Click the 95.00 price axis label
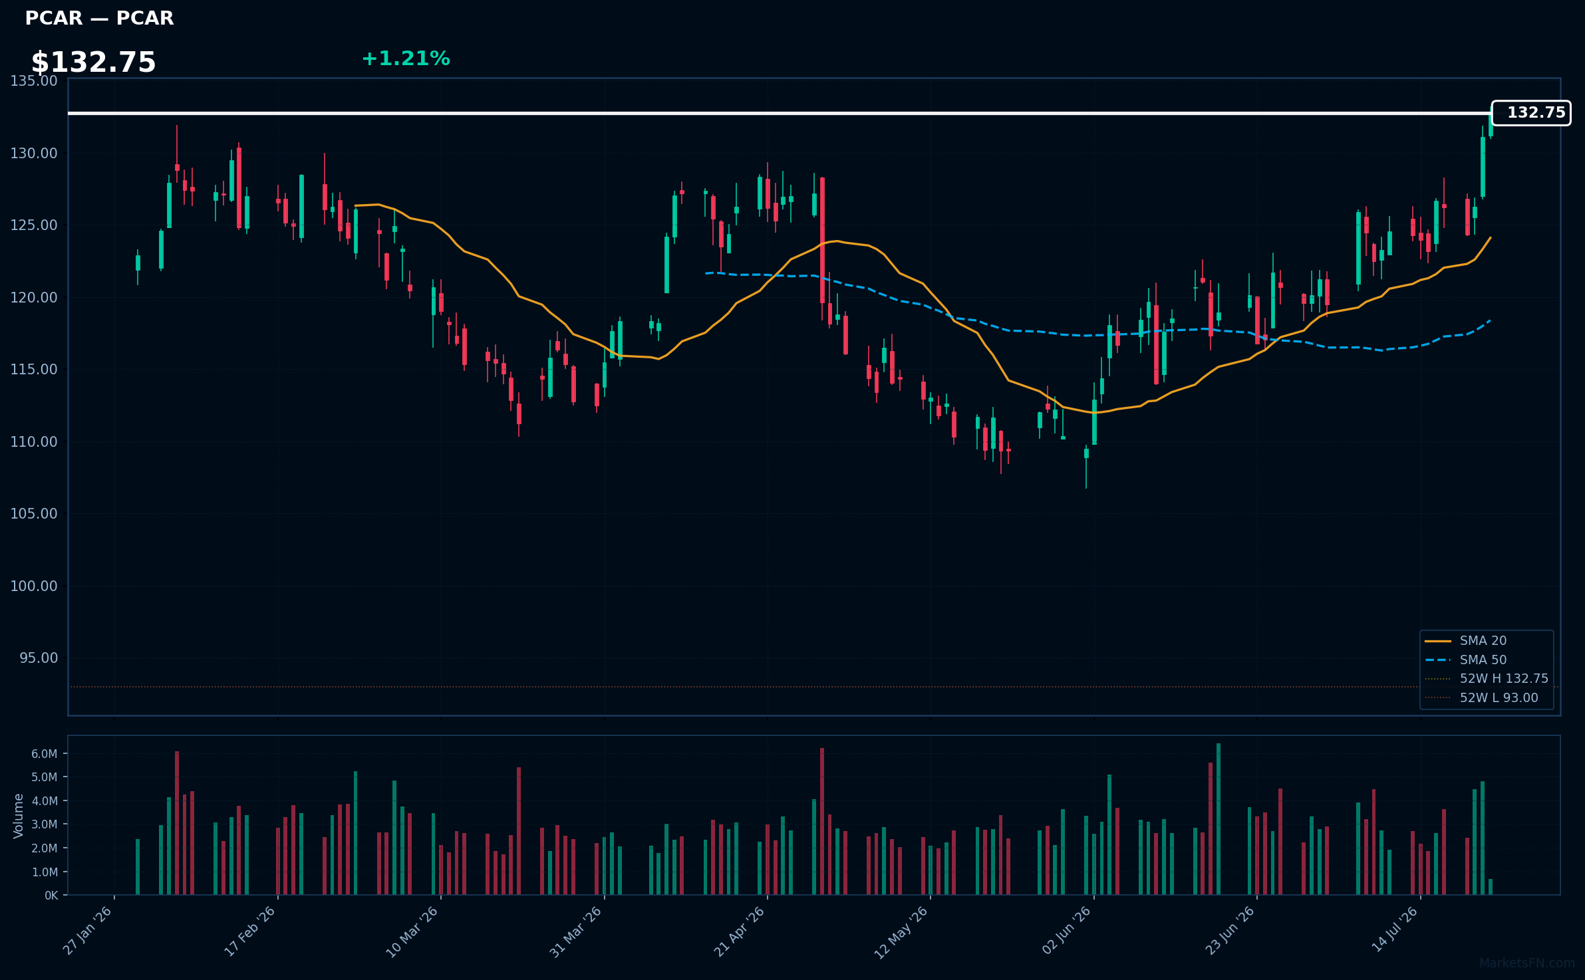1585x980 pixels. pyautogui.click(x=39, y=658)
